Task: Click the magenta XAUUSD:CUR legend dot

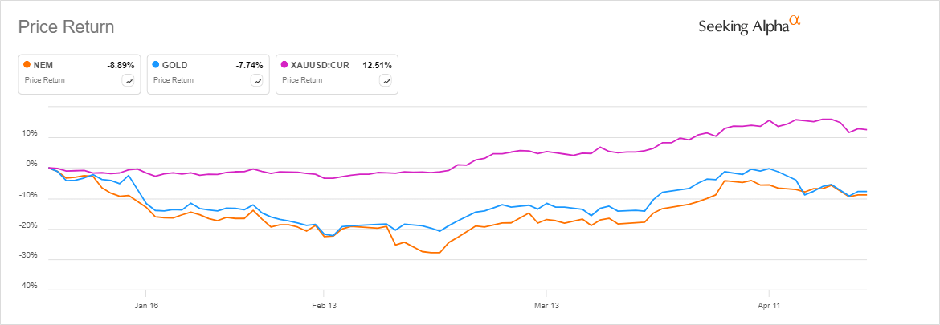Action: click(284, 65)
